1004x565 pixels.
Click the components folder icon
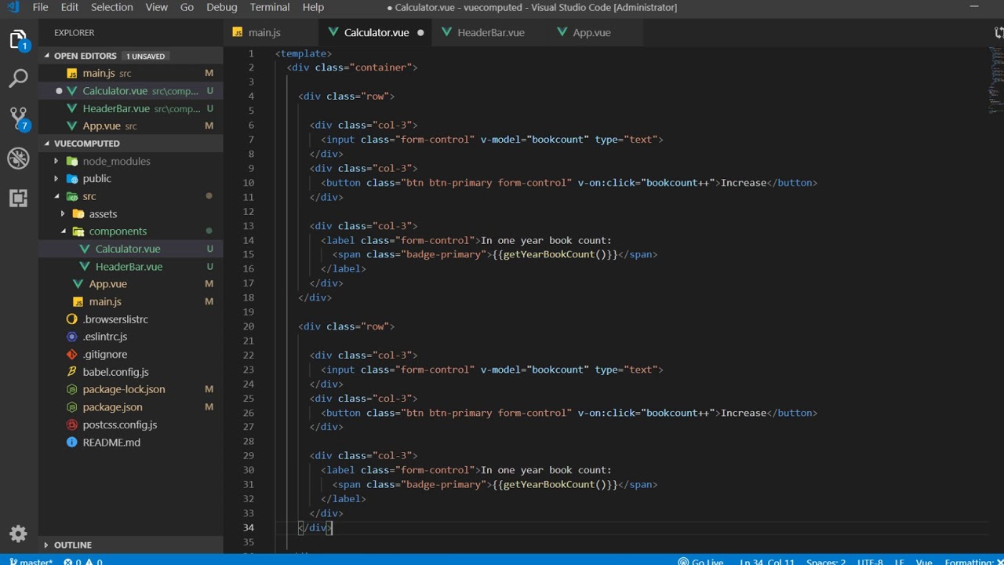78,231
